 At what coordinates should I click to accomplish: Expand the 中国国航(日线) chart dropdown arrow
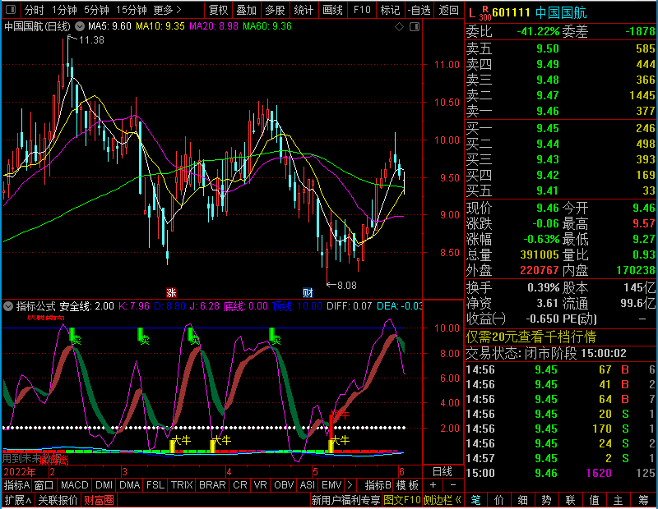pyautogui.click(x=79, y=26)
